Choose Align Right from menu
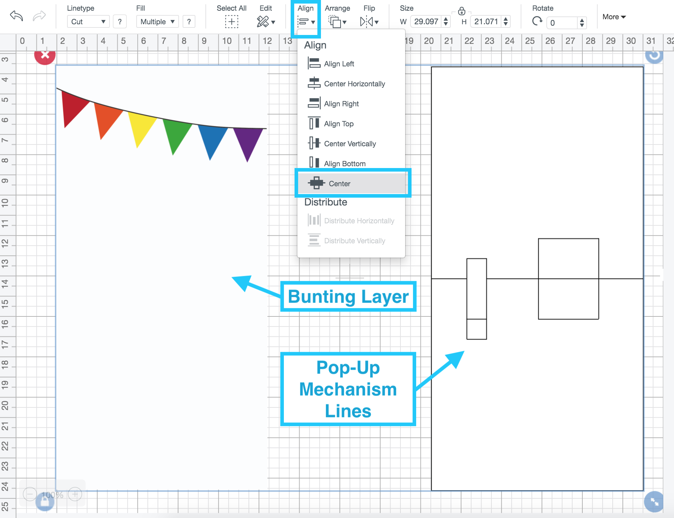The width and height of the screenshot is (674, 518). pos(351,104)
